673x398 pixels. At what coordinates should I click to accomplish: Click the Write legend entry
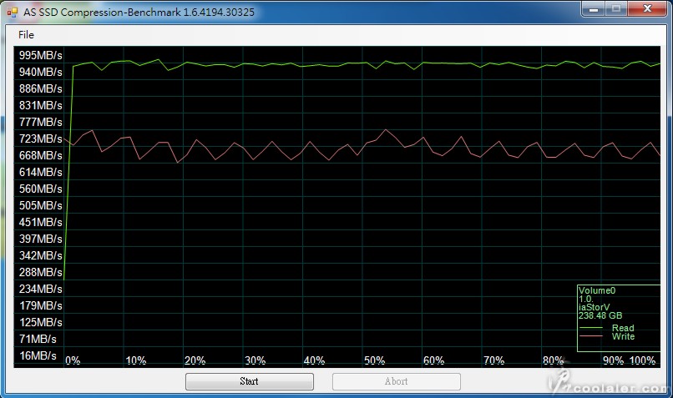(x=623, y=336)
